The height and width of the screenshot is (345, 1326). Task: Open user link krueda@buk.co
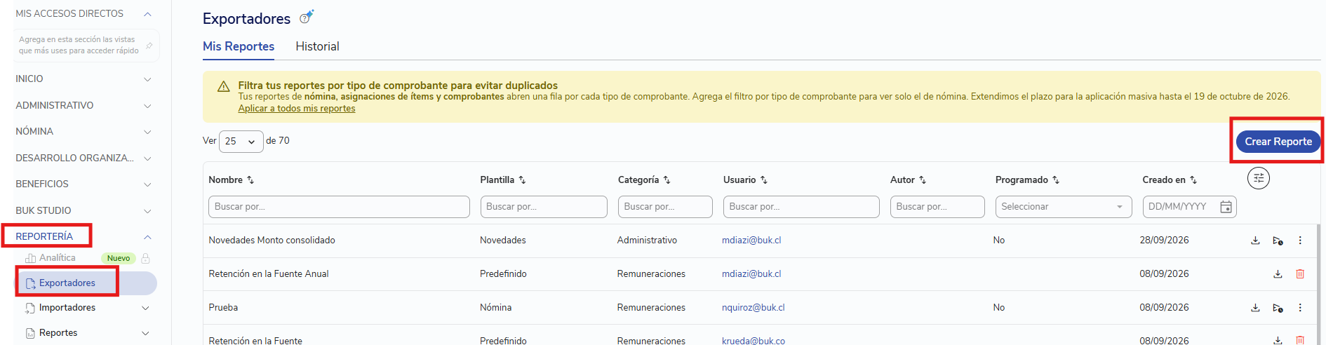pyautogui.click(x=754, y=341)
